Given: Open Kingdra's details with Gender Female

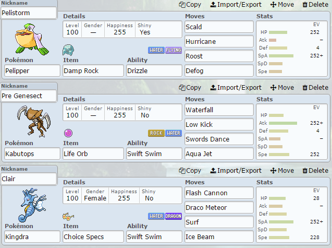Looking at the screenshot, I should point(122,195).
